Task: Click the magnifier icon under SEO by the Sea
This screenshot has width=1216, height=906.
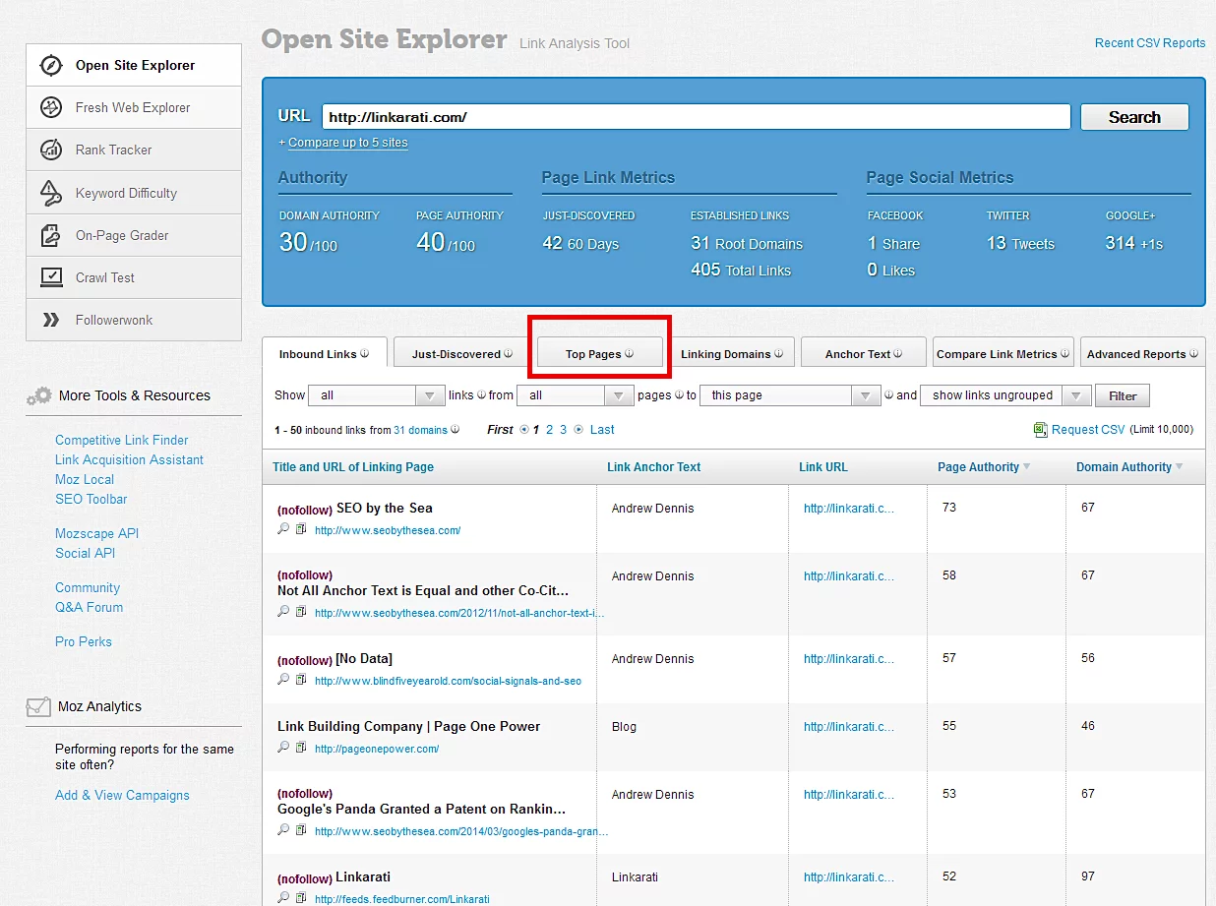Action: [282, 528]
